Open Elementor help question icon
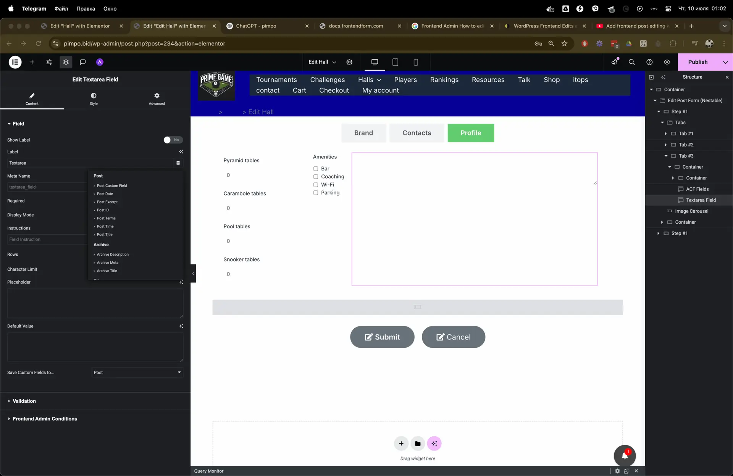The height and width of the screenshot is (476, 733). (649, 62)
